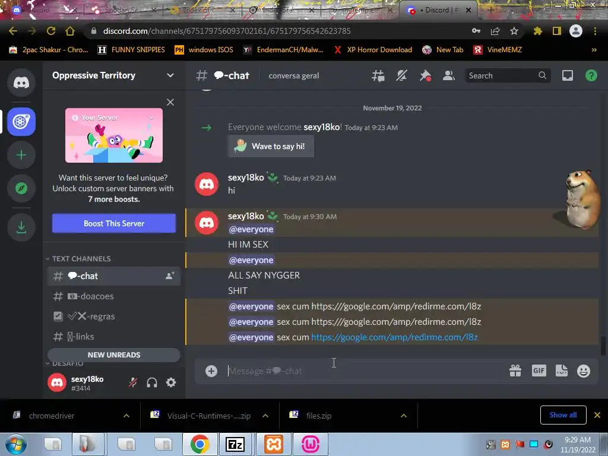
Task: Expand hidden bookmarks chevron
Action: point(594,50)
